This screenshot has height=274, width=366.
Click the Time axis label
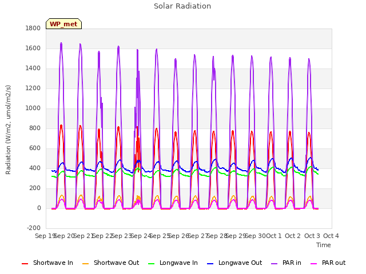point(324,245)
